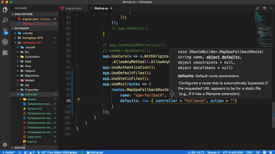Open the Search view icon
Screen dimensions: 275x154
[5, 21]
